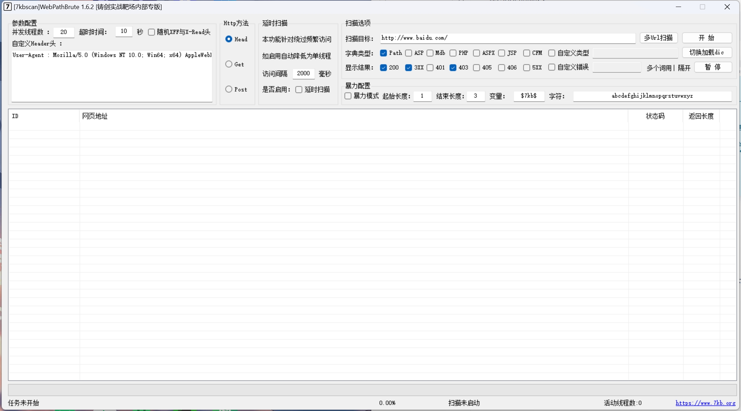Image resolution: width=741 pixels, height=411 pixels.
Task: Click the scan target URL field
Action: (x=507, y=38)
